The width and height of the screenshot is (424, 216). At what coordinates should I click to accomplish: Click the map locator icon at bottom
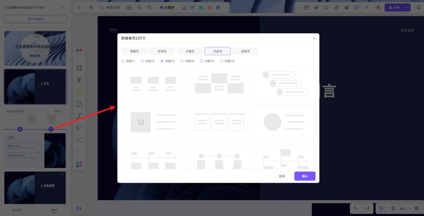pos(79,209)
